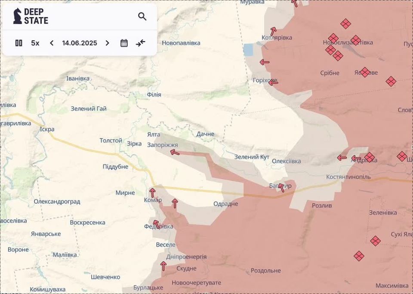Click the collapse arrows icon beside the calendar

(x=141, y=43)
